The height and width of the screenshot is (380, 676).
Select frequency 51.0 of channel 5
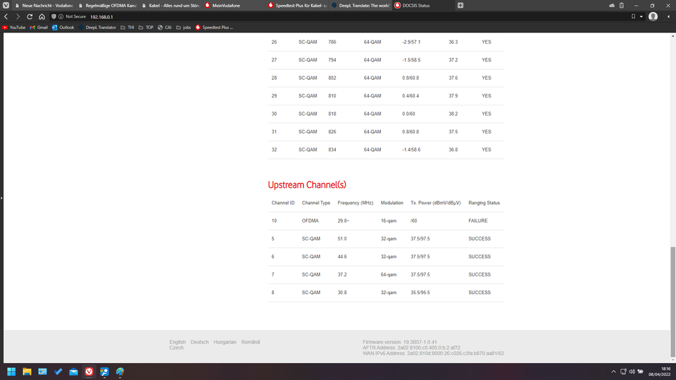tap(342, 239)
